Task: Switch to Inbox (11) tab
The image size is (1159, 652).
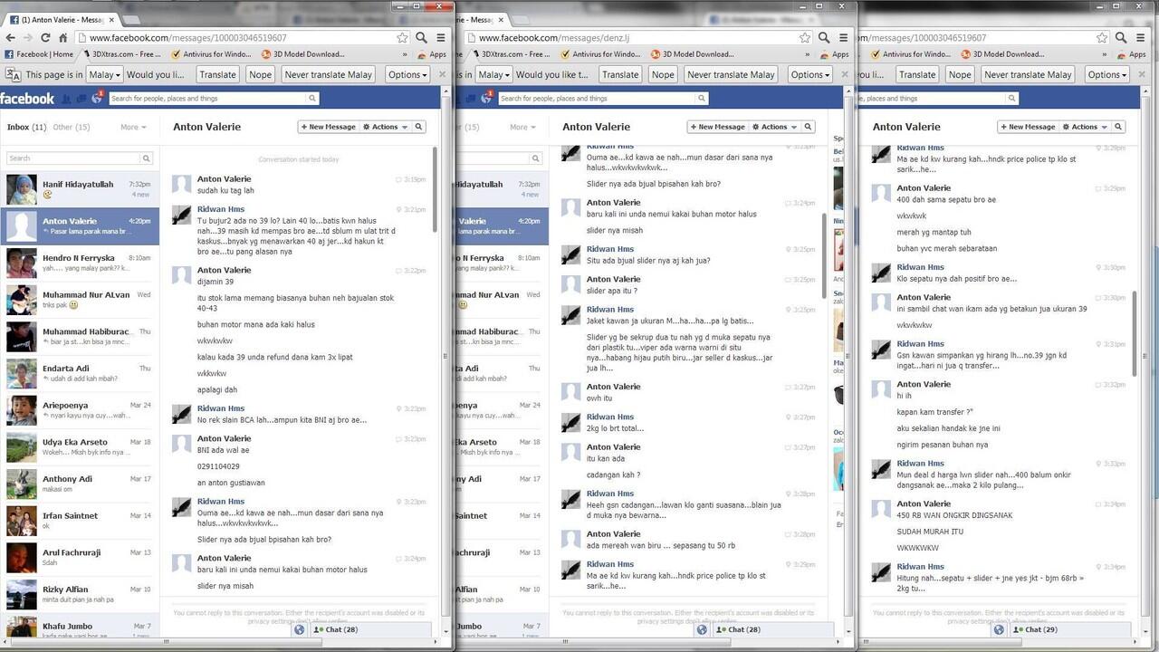Action: pos(27,127)
